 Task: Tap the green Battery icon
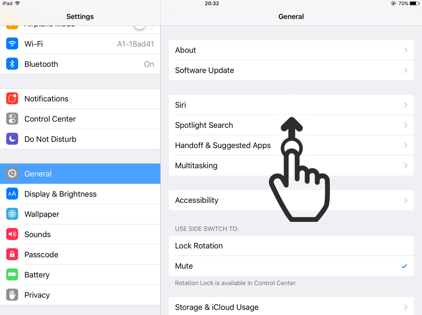[12, 274]
